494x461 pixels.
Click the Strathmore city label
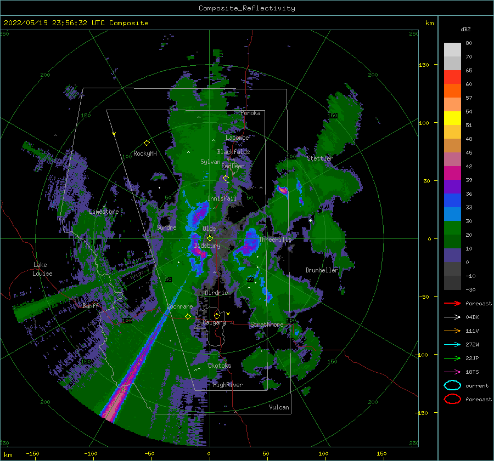(x=267, y=325)
